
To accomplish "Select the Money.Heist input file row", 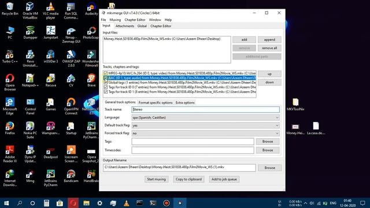I will (166, 39).
